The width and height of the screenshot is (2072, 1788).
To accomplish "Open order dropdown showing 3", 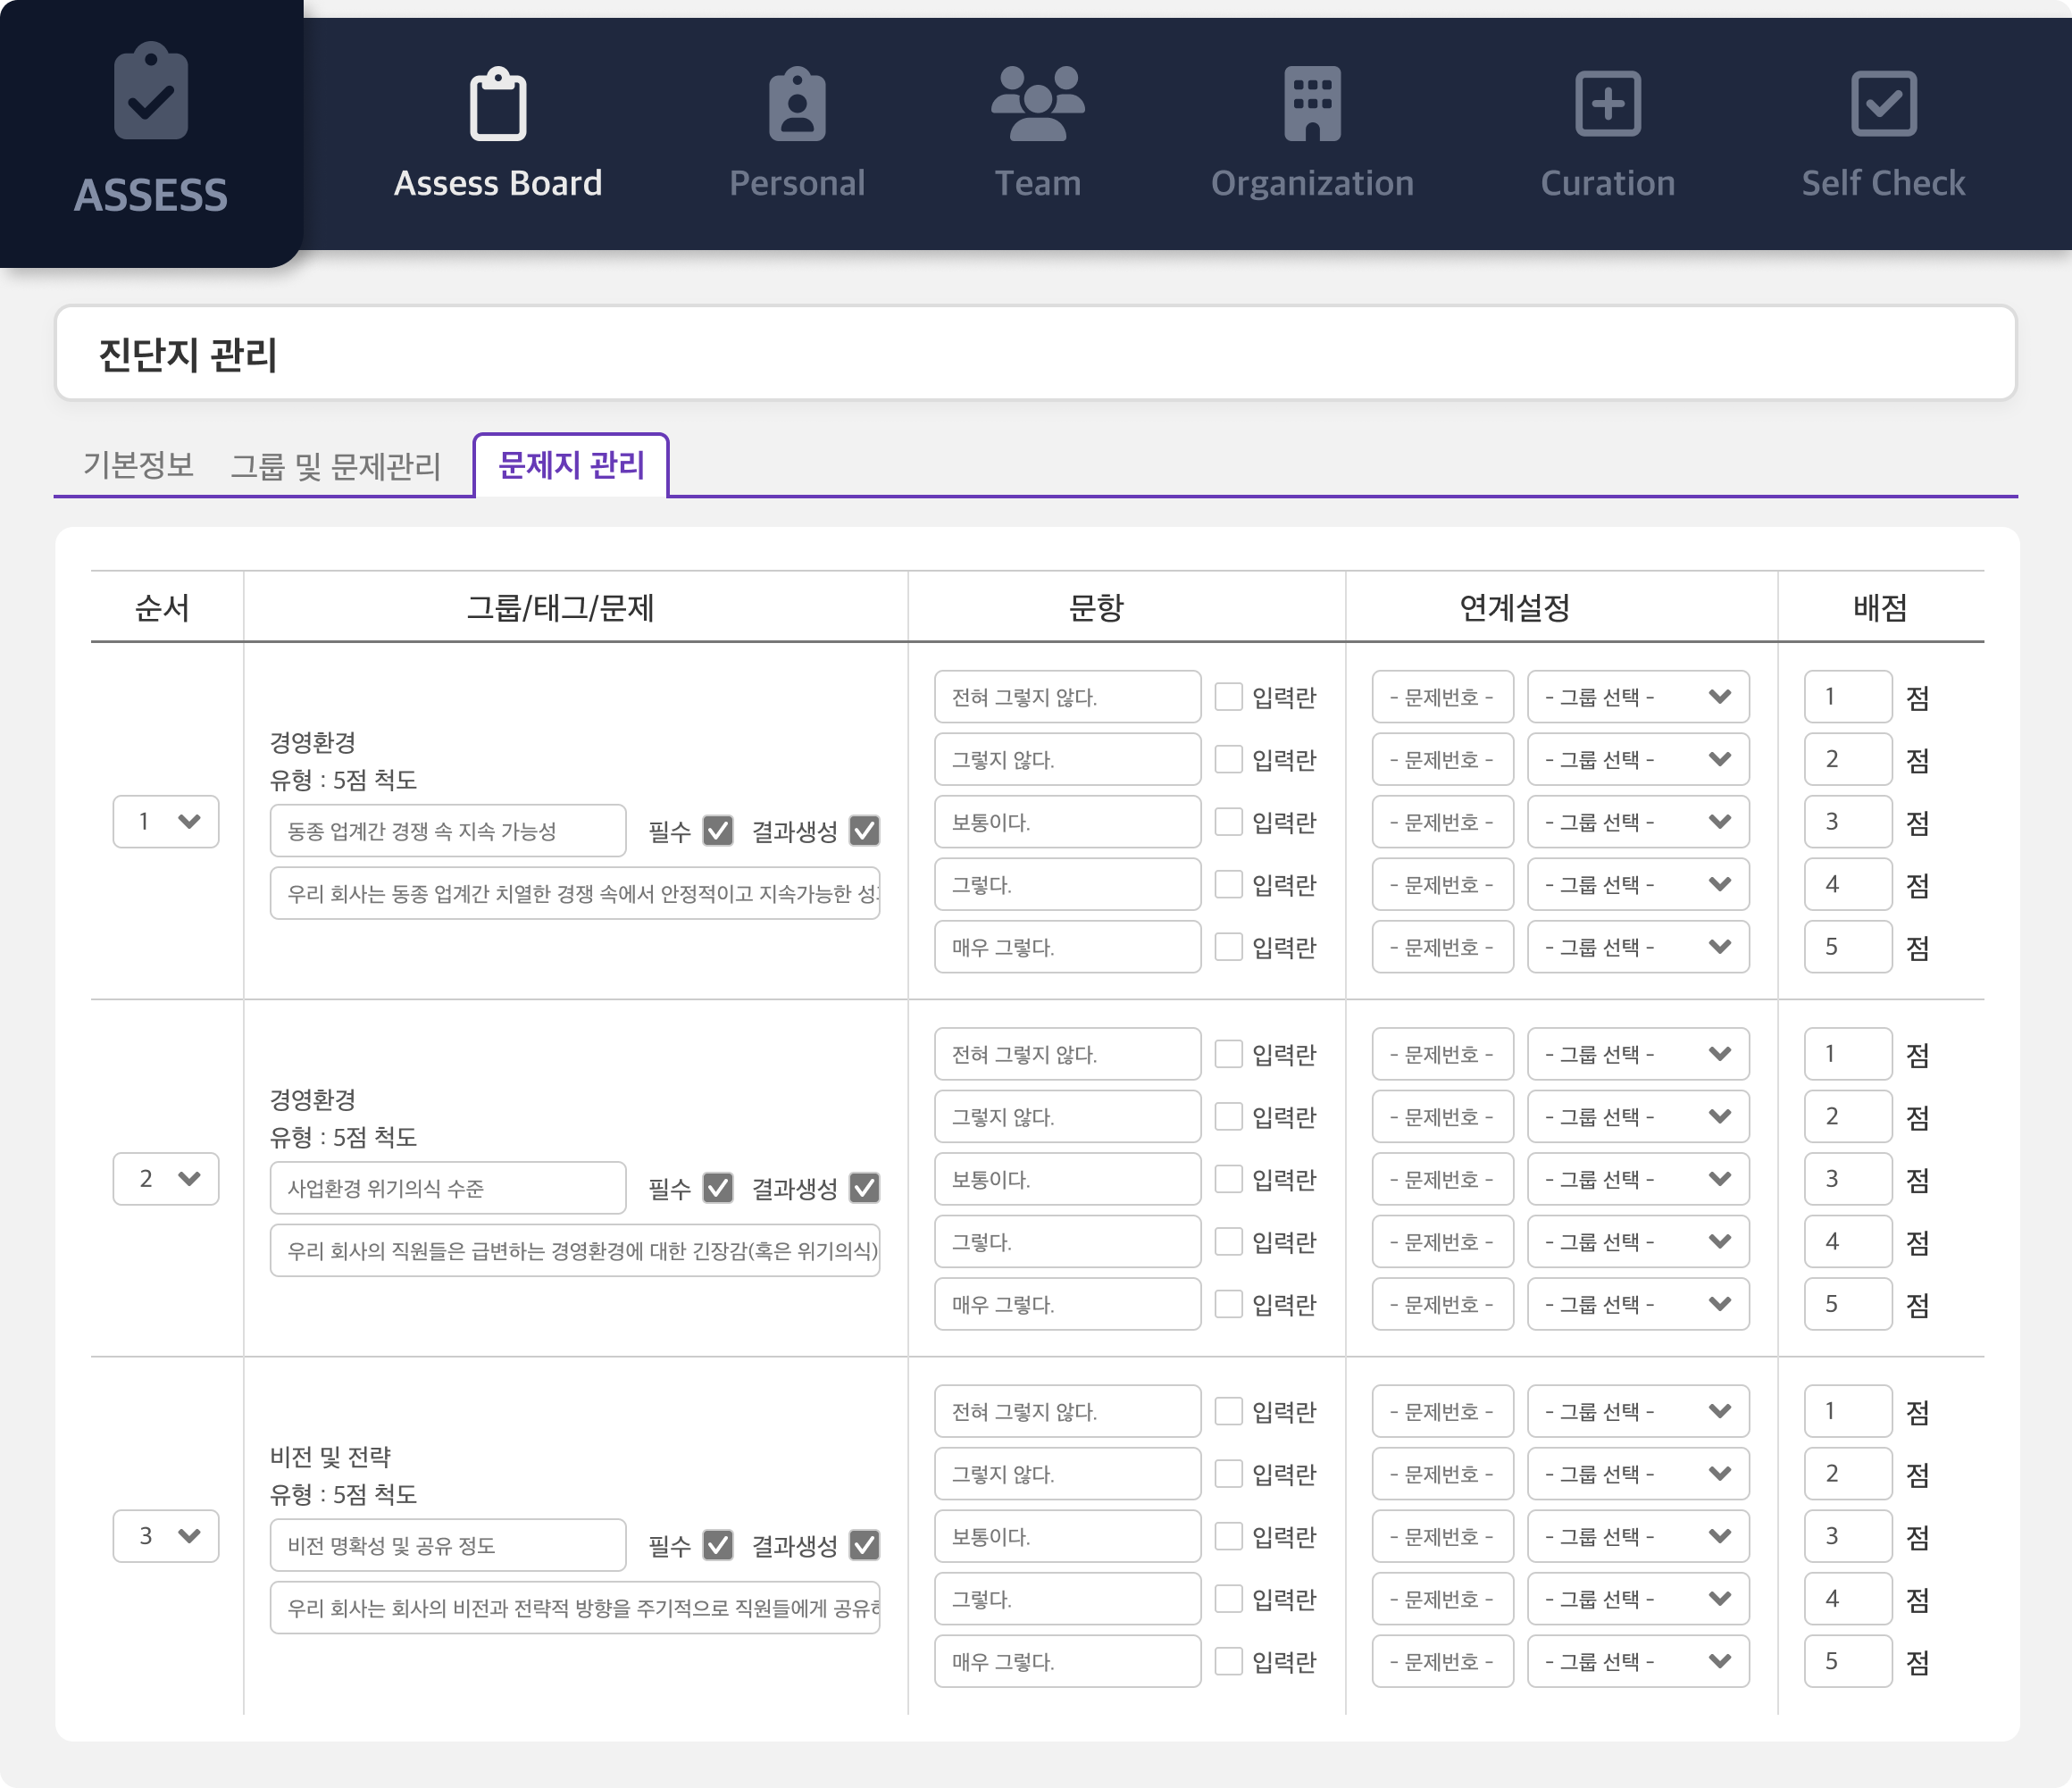I will [166, 1536].
